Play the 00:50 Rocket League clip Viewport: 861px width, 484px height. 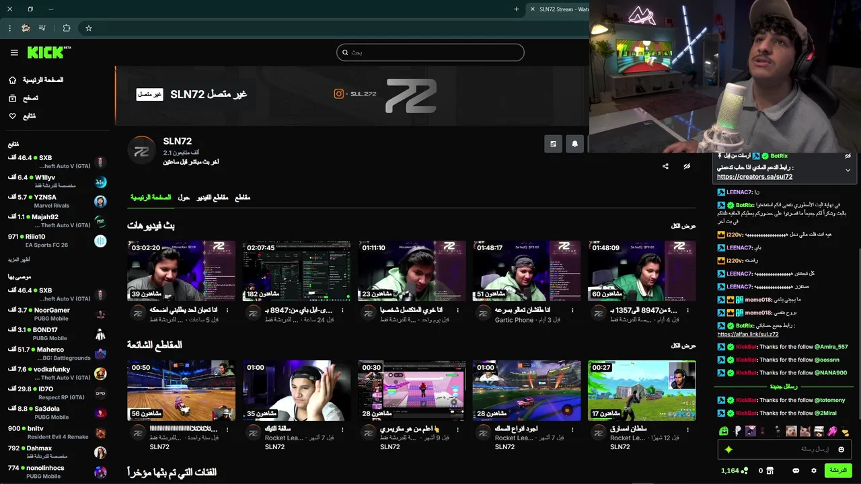[x=182, y=391]
